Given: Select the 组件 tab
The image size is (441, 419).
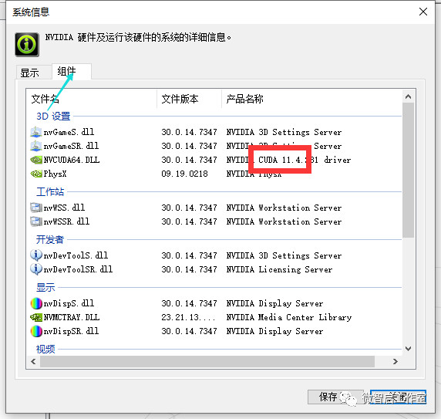Looking at the screenshot, I should 72,72.
